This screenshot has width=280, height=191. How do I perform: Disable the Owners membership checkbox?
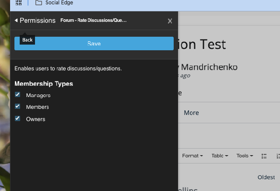(x=17, y=118)
